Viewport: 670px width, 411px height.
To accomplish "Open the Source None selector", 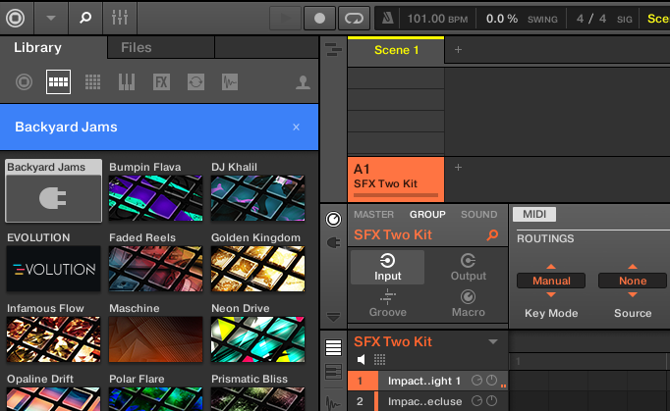I will pos(633,281).
